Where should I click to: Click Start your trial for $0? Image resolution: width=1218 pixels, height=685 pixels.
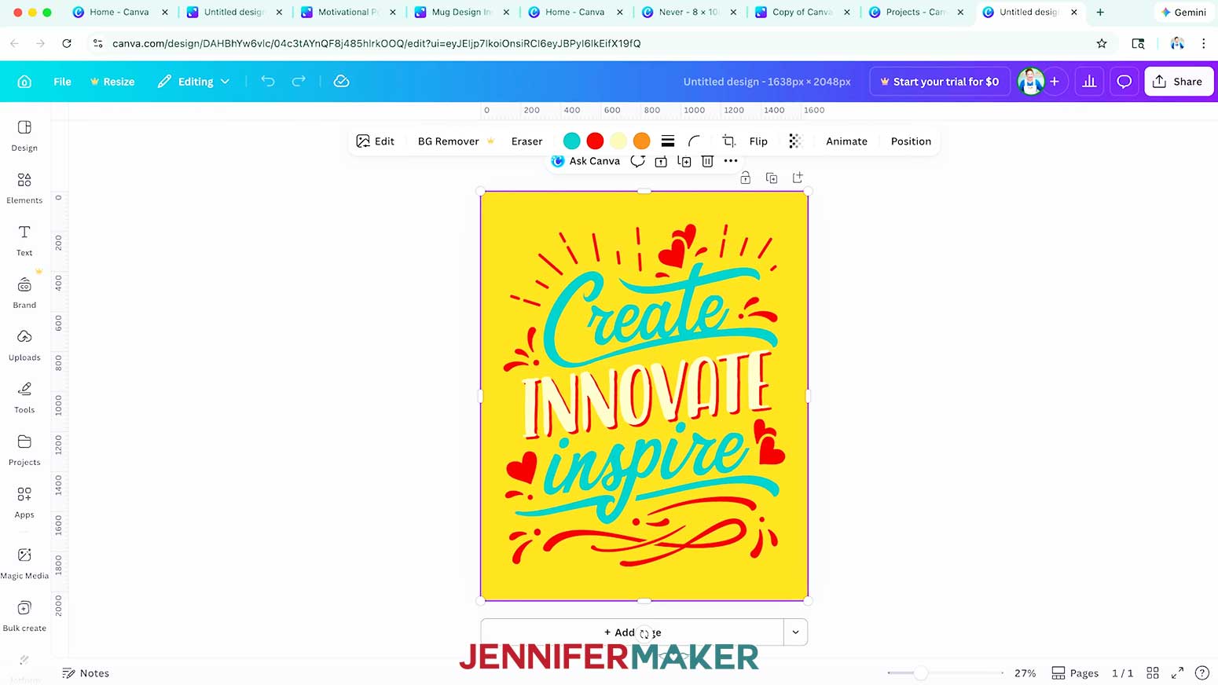(x=939, y=82)
